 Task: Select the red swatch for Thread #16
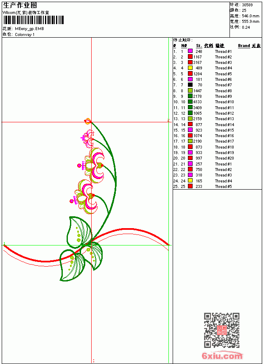pyautogui.click(x=190, y=135)
